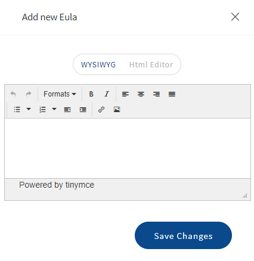
Task: Insert an image into the editor
Action: pyautogui.click(x=117, y=110)
